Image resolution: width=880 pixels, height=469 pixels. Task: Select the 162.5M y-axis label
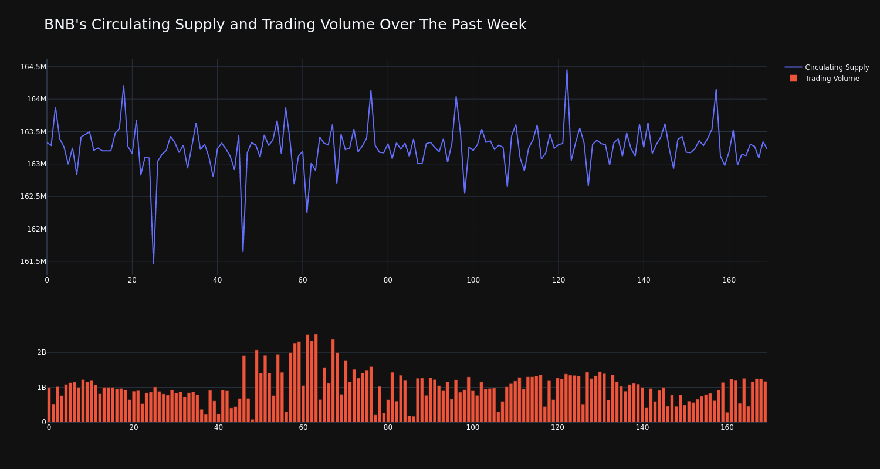click(33, 196)
